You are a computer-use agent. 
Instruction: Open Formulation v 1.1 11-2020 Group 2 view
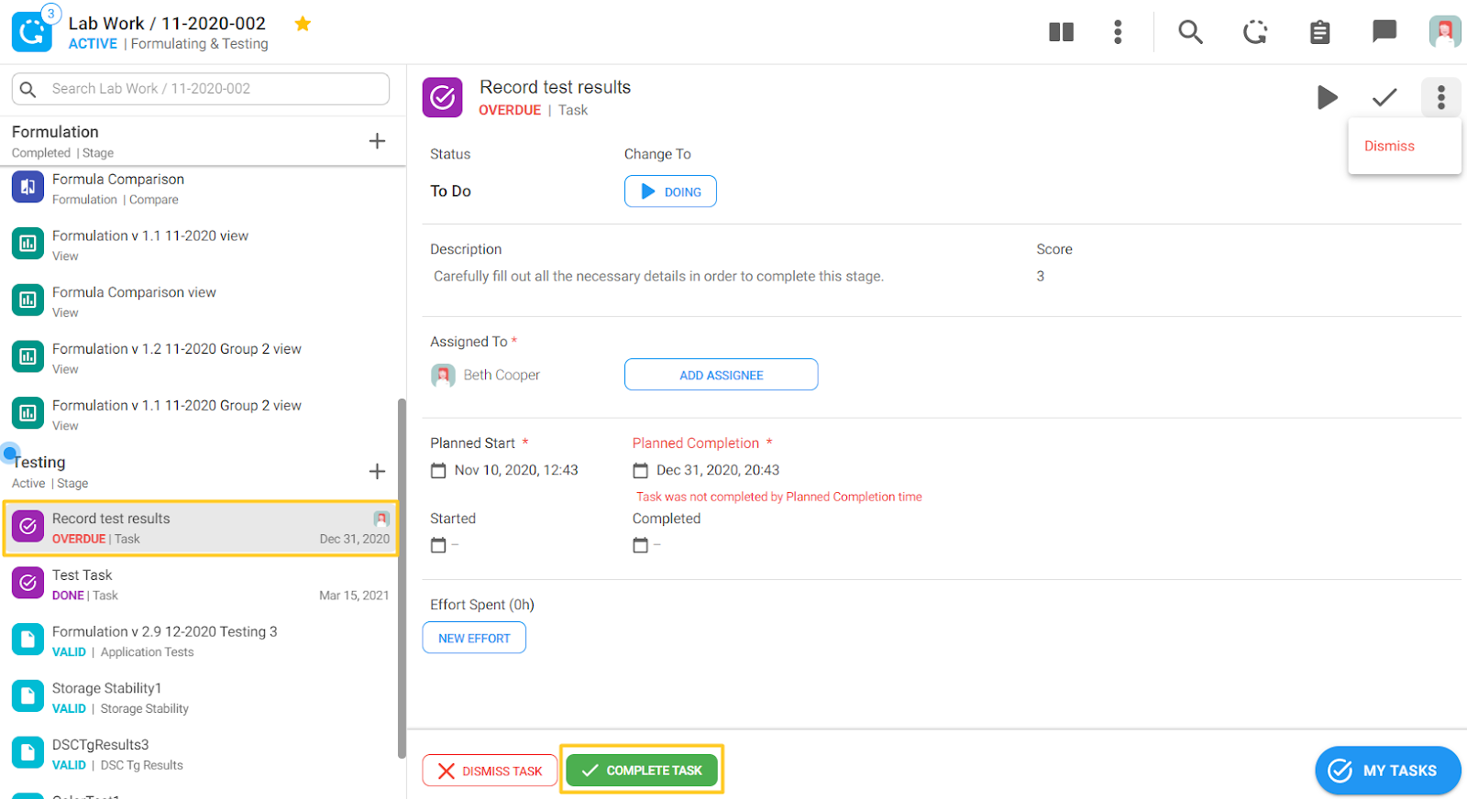click(202, 414)
